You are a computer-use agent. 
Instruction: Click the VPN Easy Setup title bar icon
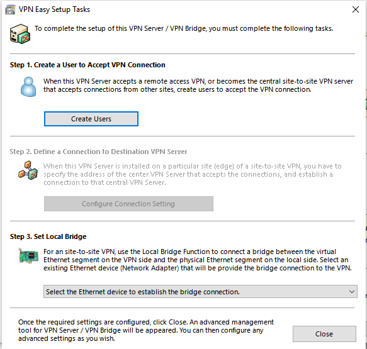[x=10, y=10]
